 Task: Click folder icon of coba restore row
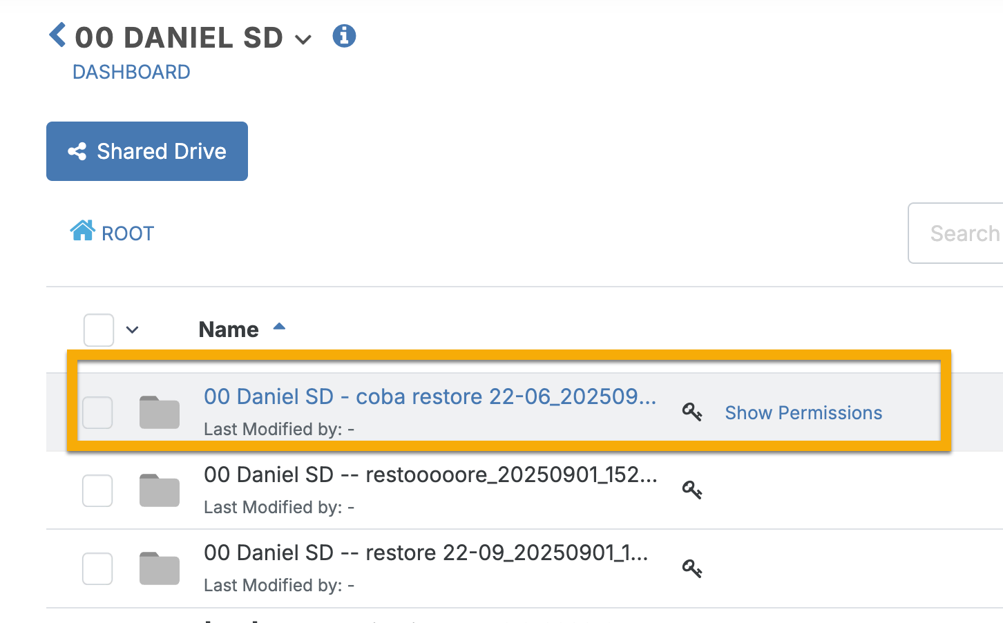pos(160,412)
